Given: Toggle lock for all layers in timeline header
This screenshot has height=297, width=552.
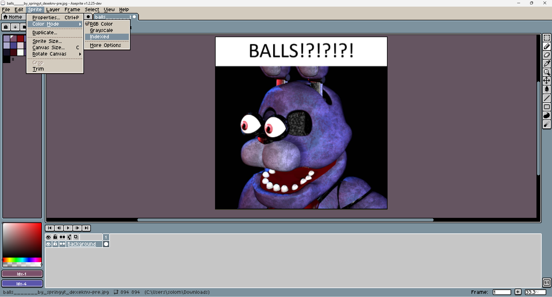Looking at the screenshot, I should (55, 237).
